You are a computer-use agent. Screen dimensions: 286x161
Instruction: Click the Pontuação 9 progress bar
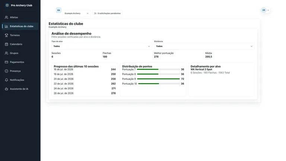158,79
